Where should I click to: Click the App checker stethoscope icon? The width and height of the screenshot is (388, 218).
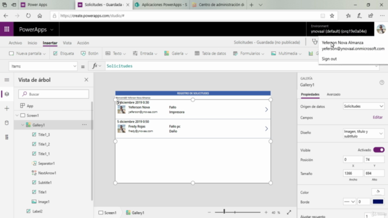(x=314, y=42)
